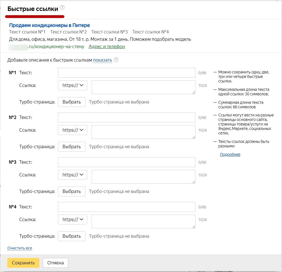
Task: Focus the №2 Ссылка URL text area
Action: [143, 132]
